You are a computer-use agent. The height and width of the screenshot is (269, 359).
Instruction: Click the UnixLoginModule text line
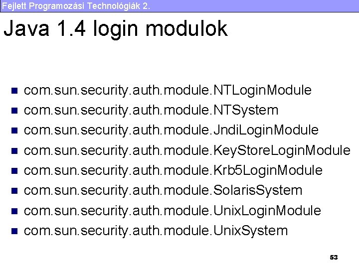172,211
